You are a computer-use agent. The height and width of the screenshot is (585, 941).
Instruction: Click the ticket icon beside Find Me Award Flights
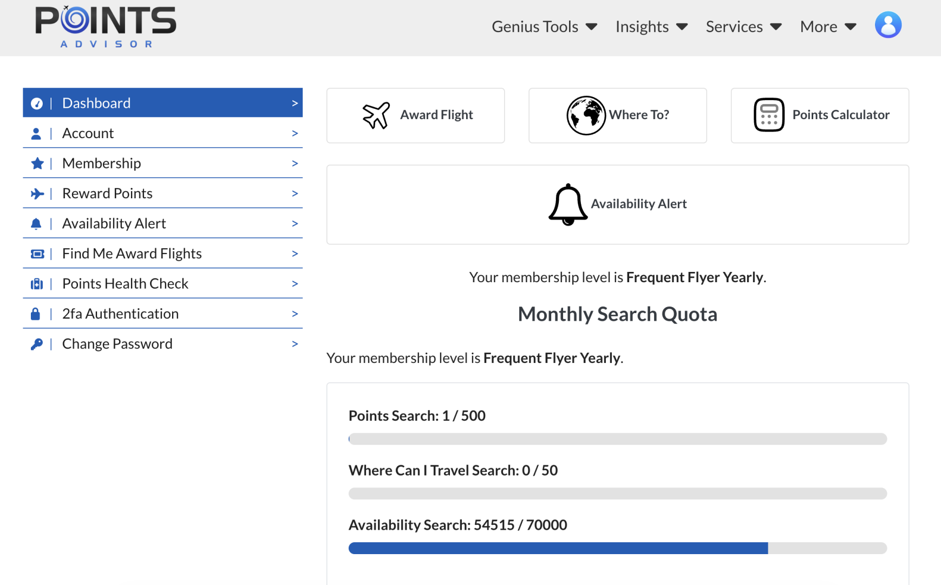[x=37, y=254]
